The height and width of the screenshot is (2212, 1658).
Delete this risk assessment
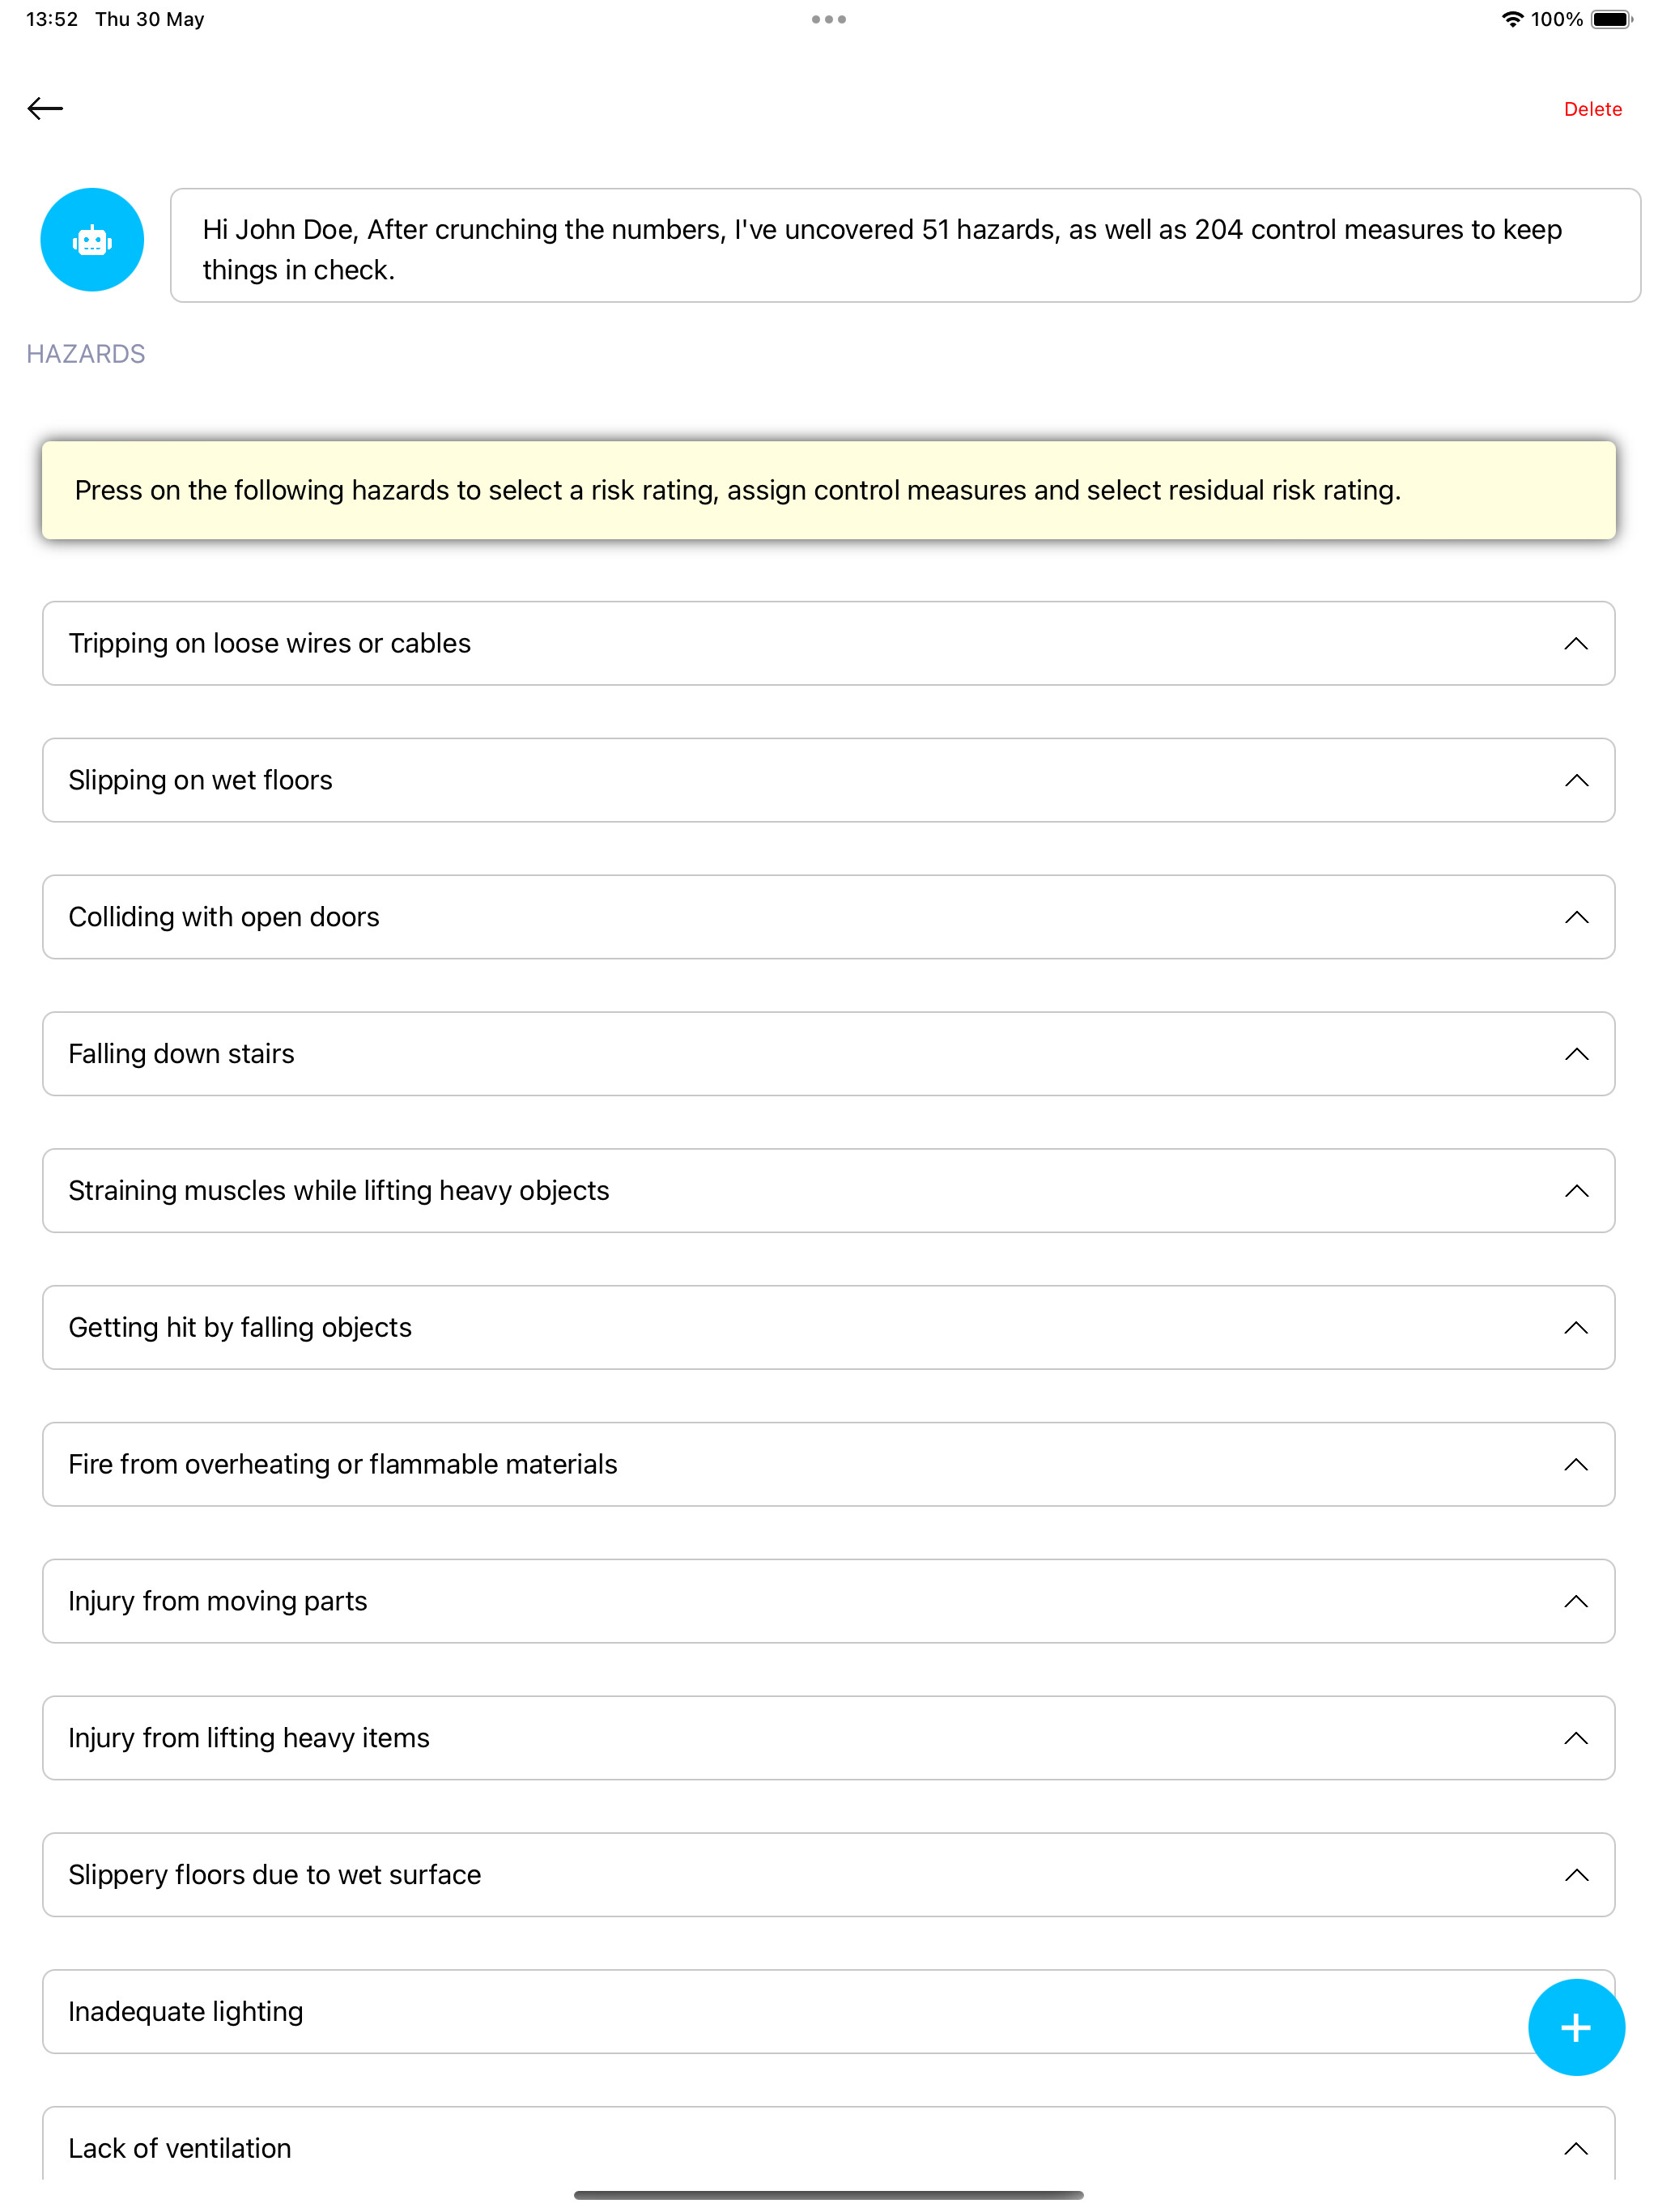pos(1592,109)
